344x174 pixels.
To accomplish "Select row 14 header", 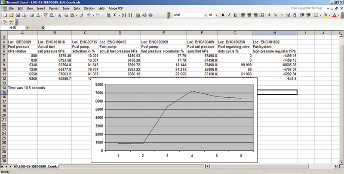I will pyautogui.click(x=3, y=88).
